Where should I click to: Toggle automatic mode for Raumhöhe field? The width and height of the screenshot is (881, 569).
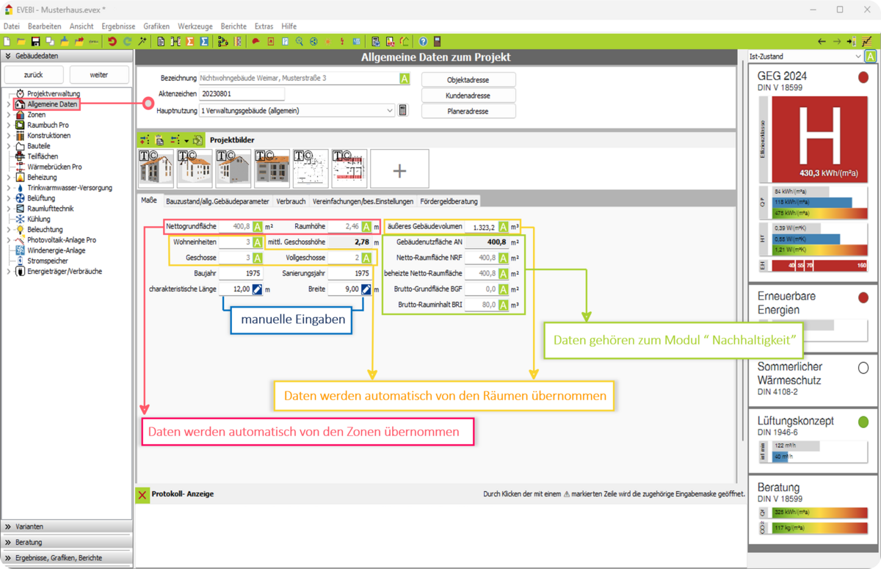pyautogui.click(x=366, y=227)
